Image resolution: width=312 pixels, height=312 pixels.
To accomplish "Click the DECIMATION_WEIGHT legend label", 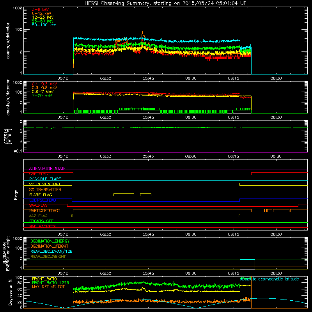I will pyautogui.click(x=50, y=246).
